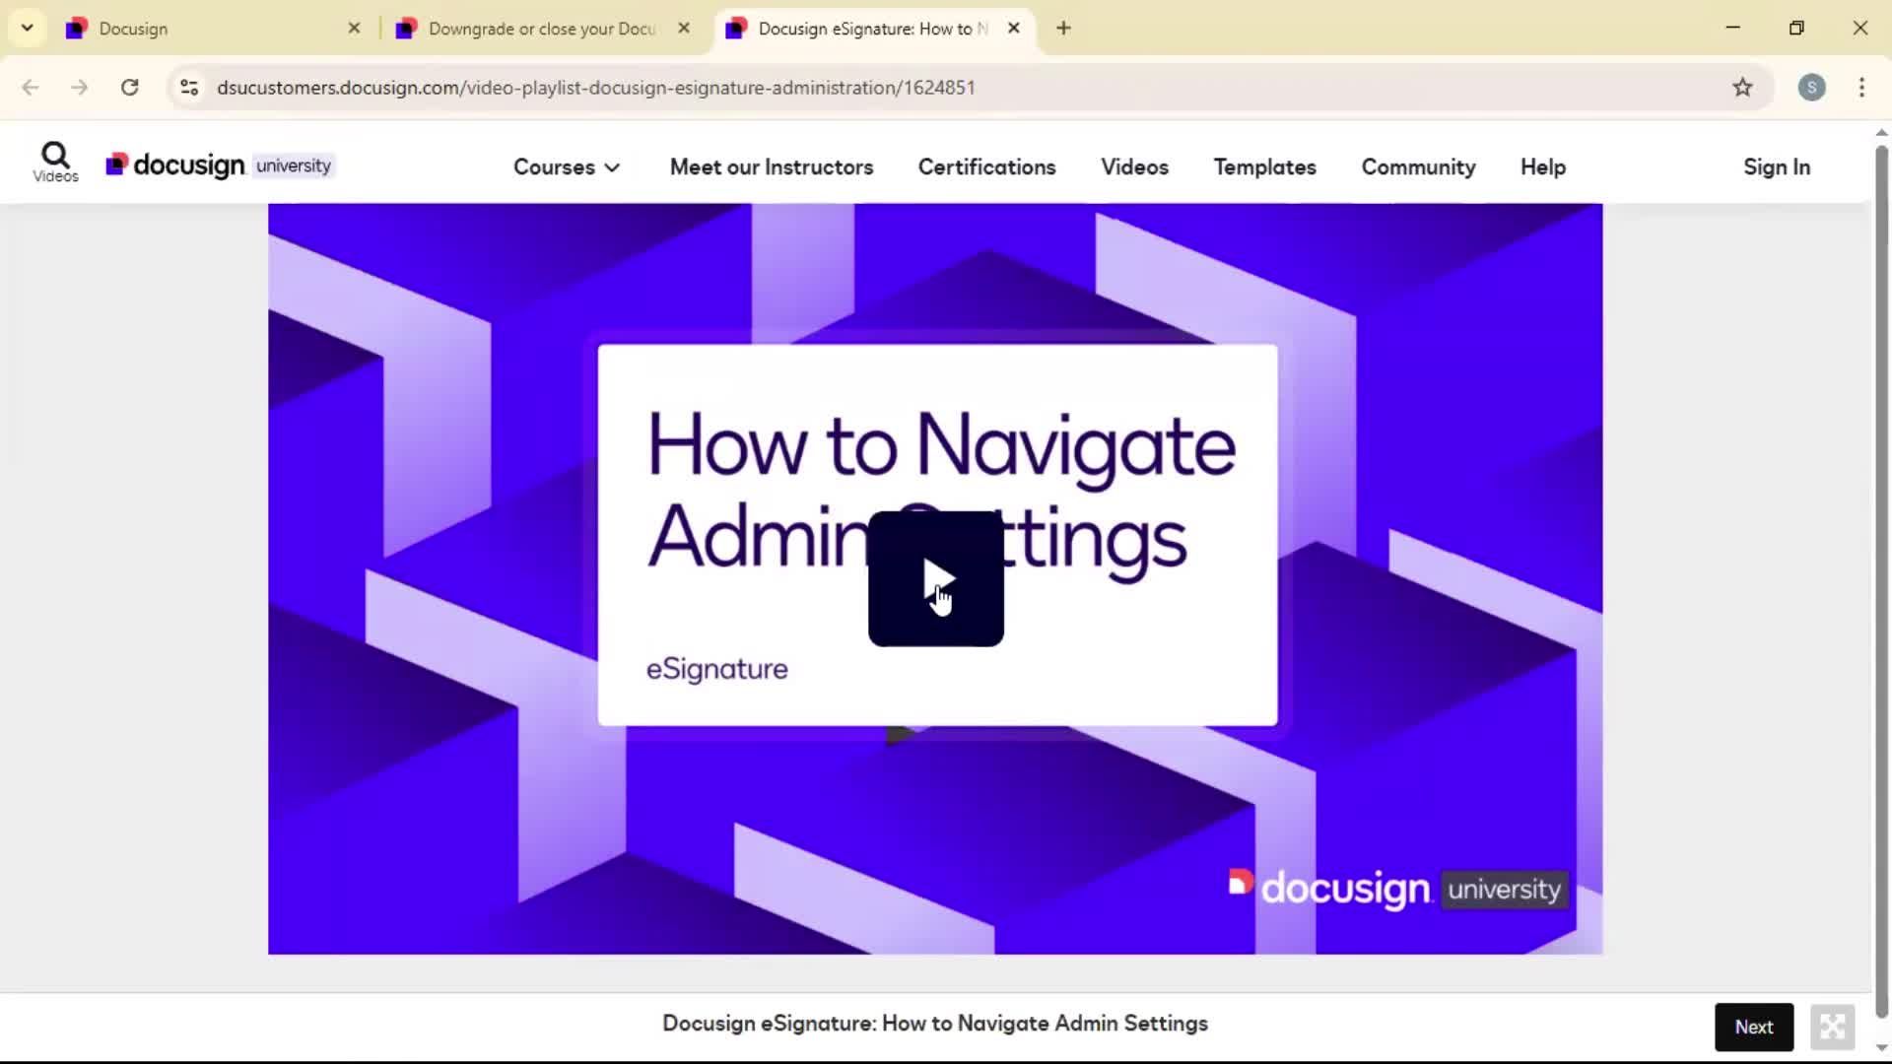1892x1064 pixels.
Task: Go back to previous page
Action: point(31,87)
